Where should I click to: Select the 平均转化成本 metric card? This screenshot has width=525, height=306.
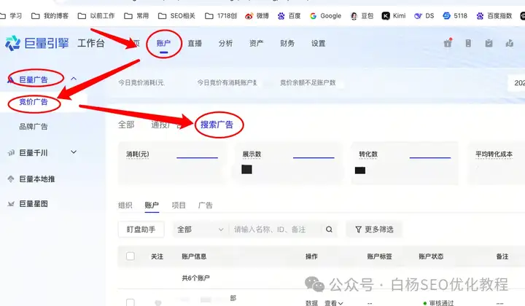(497, 163)
